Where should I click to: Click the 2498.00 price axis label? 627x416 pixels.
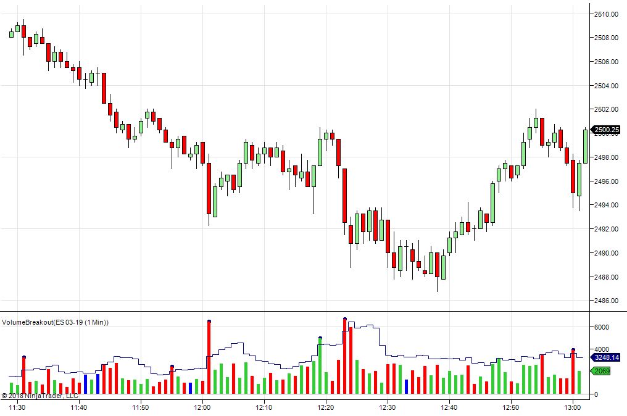tap(606, 157)
